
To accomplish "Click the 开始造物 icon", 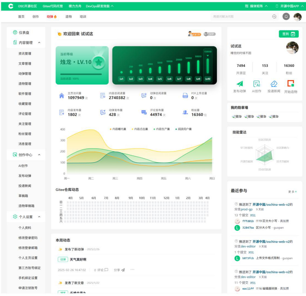I will pos(291,83).
